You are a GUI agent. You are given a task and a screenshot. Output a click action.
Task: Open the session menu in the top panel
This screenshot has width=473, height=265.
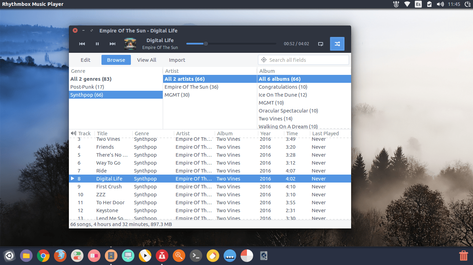pos(467,4)
